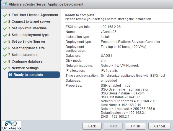Click the Embedded Platform Services Controller value

tap(131, 42)
